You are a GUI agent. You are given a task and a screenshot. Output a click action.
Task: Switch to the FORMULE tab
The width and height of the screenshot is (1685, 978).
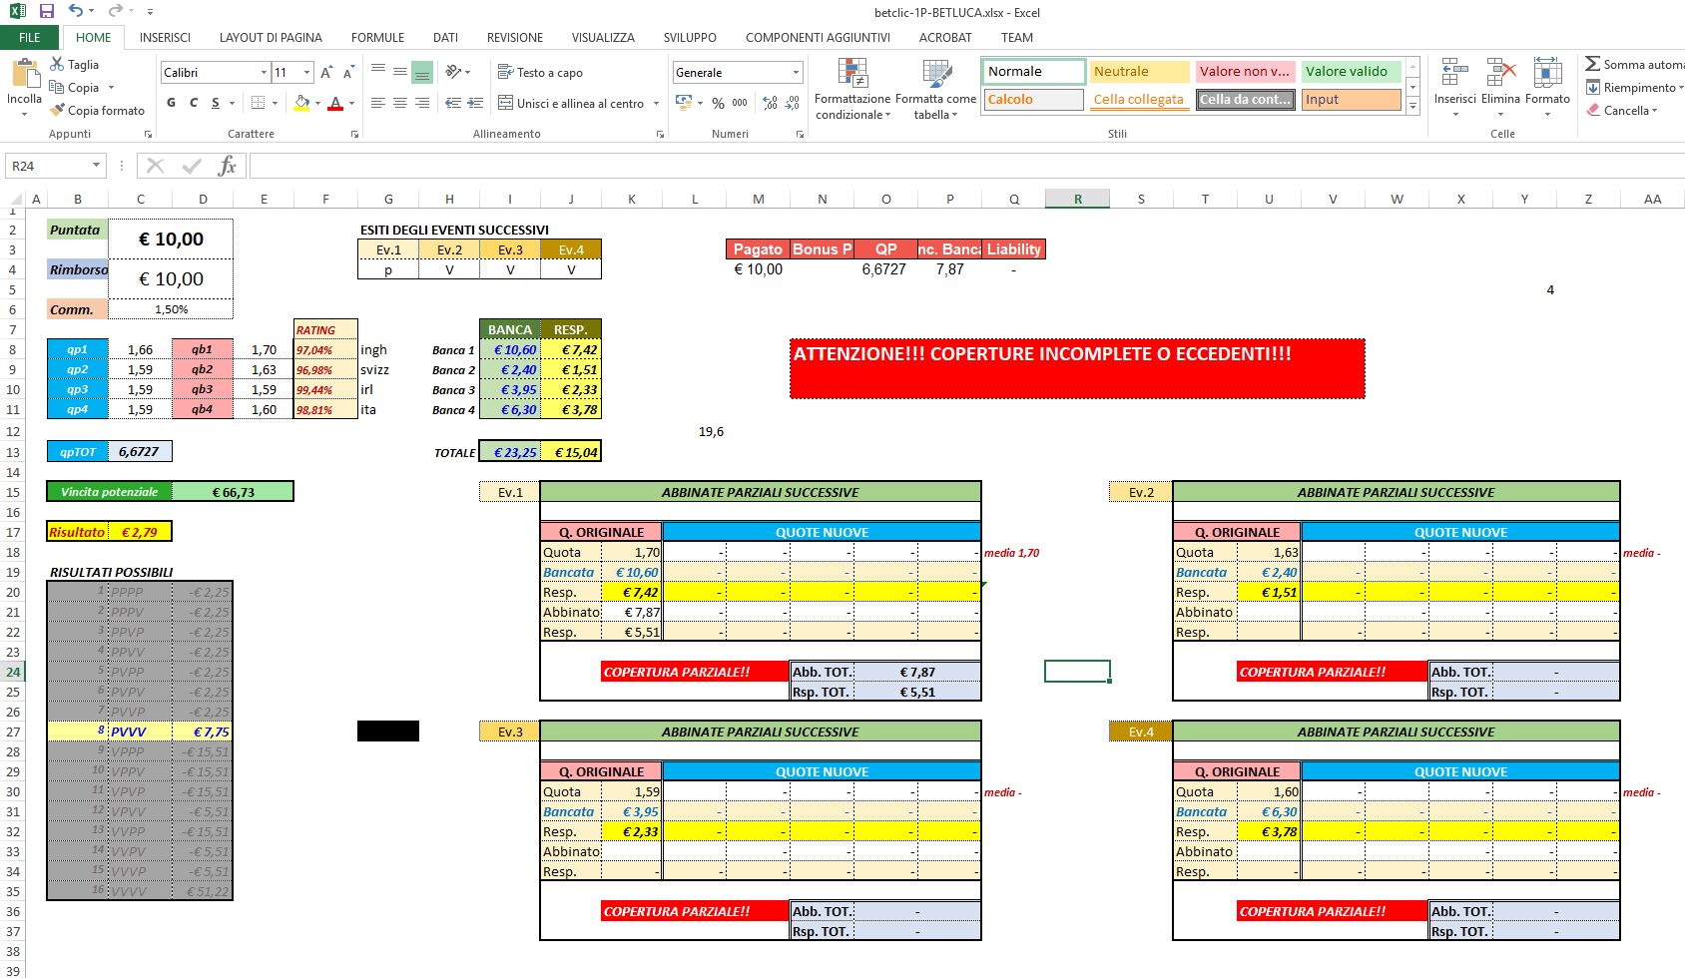point(377,38)
